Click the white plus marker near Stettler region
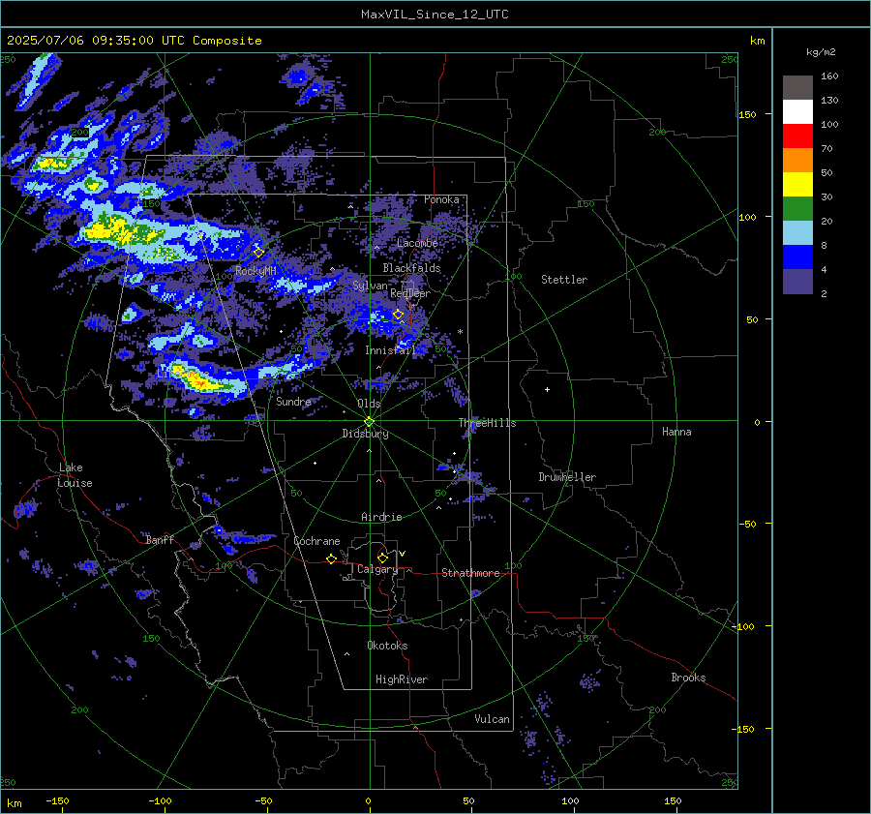 (547, 389)
